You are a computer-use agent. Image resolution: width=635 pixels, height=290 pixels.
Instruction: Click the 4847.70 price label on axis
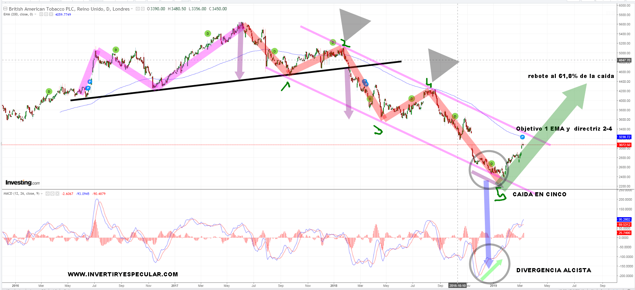(624, 60)
